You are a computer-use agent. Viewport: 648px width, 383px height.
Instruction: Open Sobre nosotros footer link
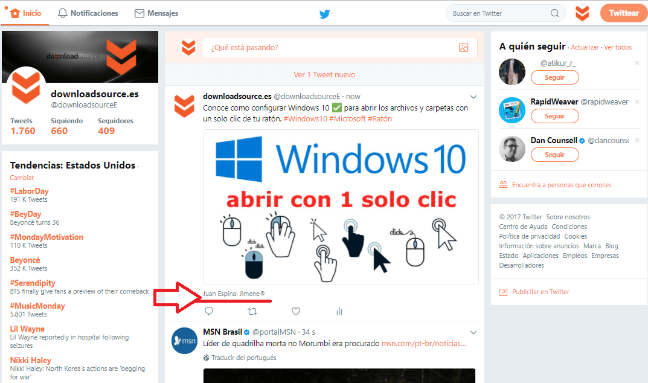point(568,217)
